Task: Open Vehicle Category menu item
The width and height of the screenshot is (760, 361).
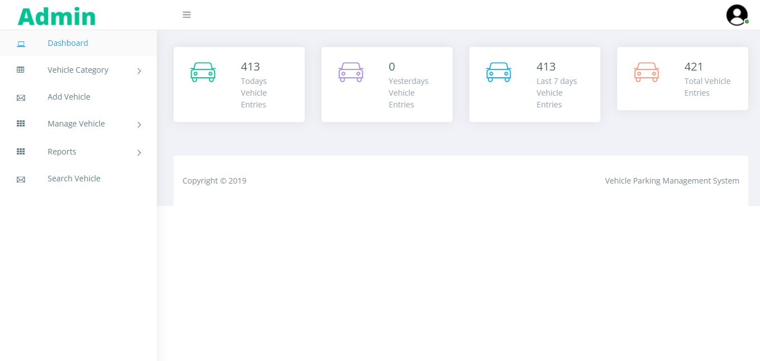Action: 78,70
